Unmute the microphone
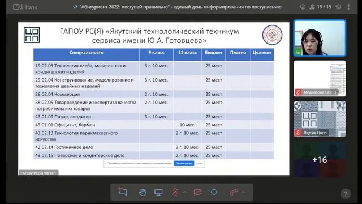Image resolution: width=362 pixels, height=204 pixels. (175, 192)
